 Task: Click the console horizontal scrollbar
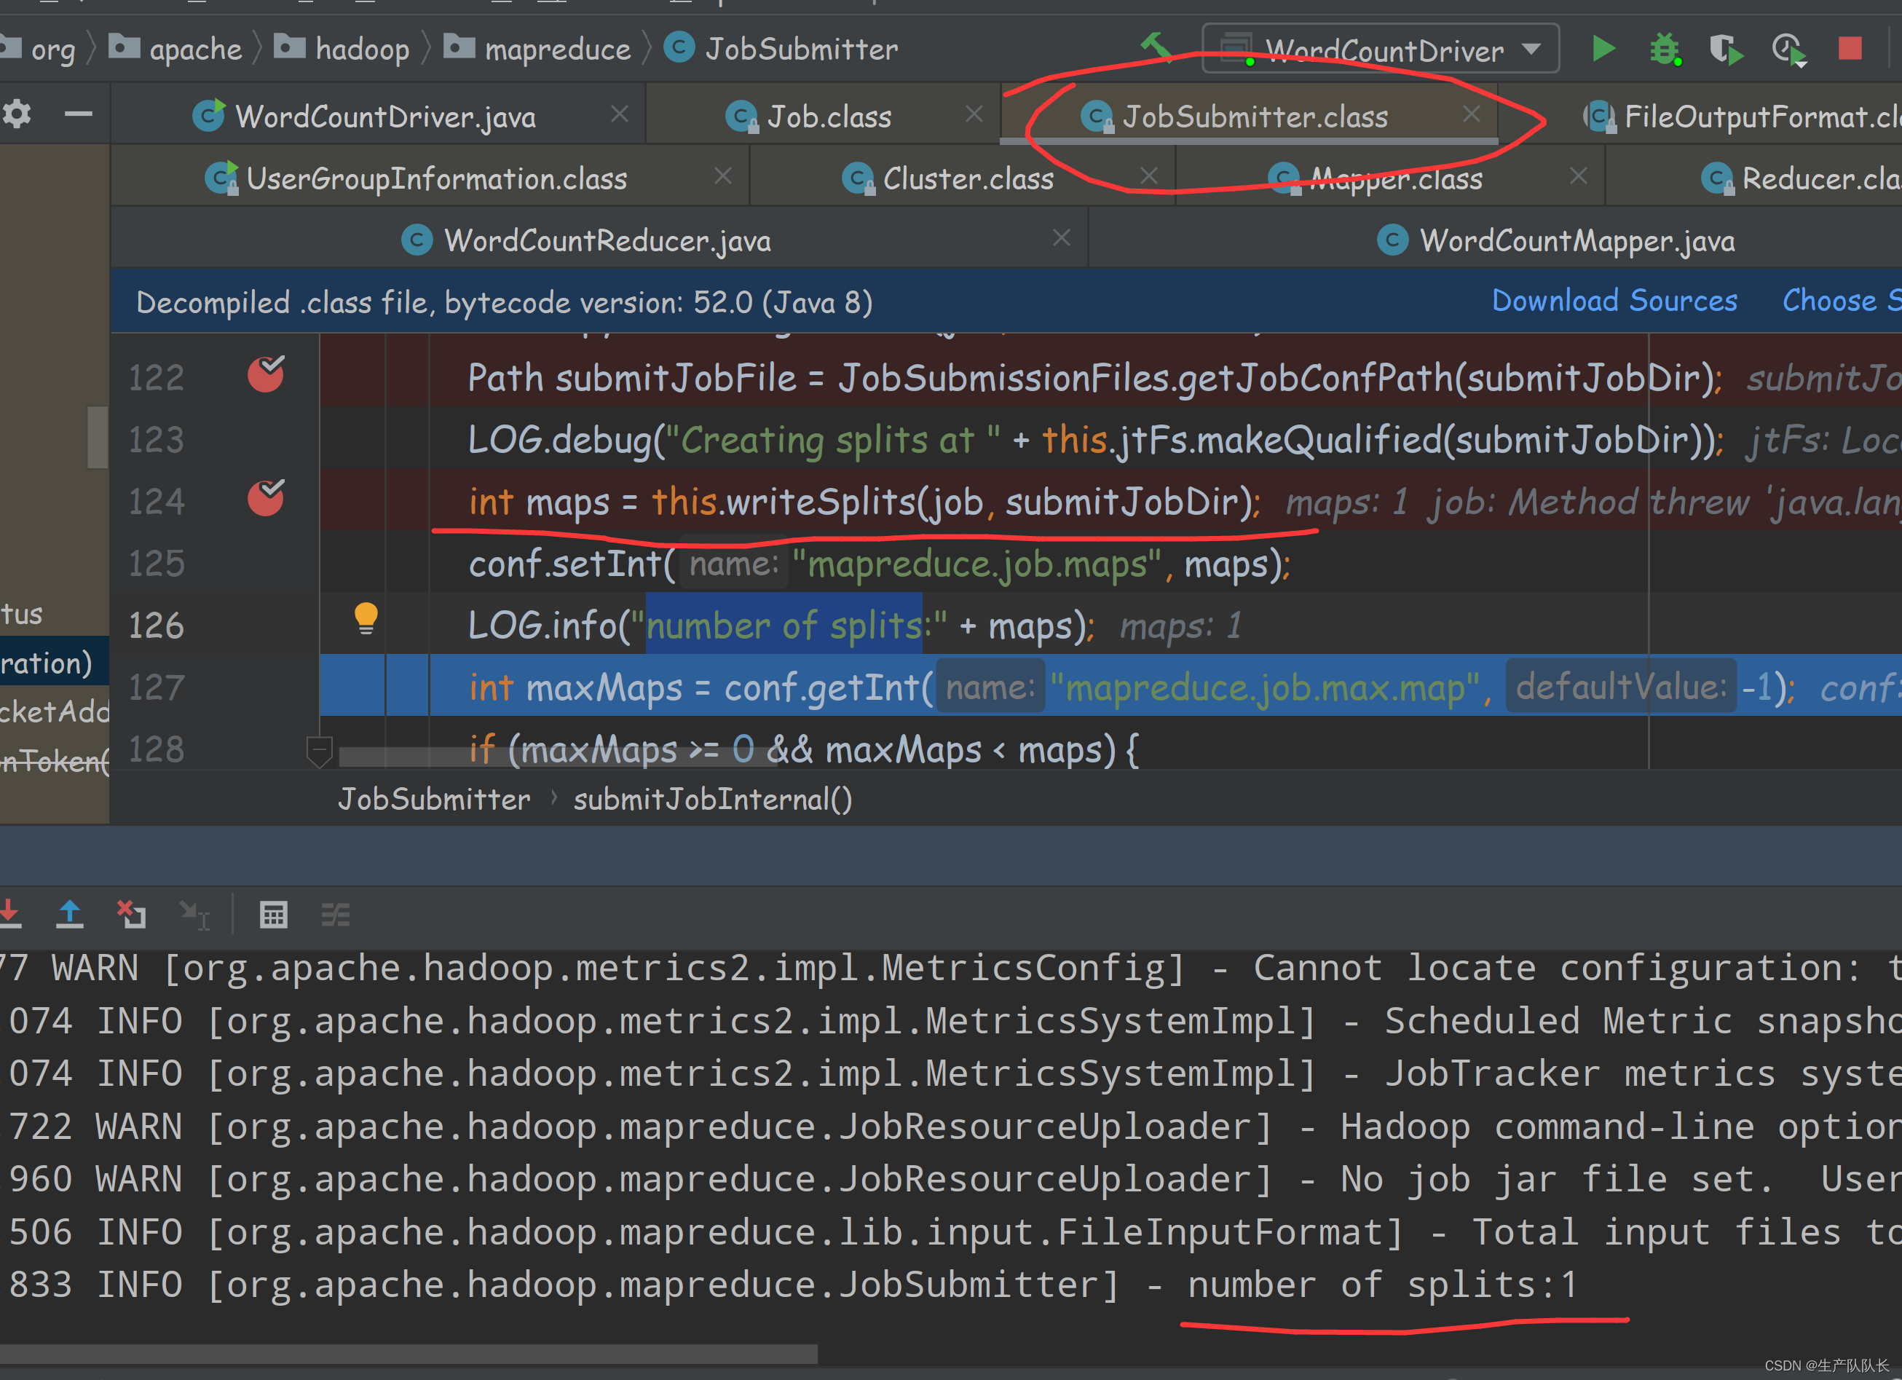pos(408,1353)
